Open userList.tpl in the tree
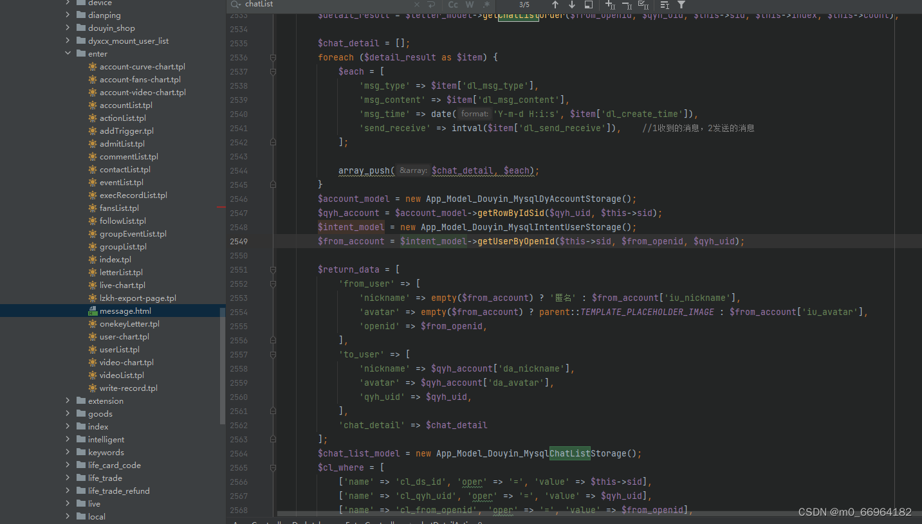The width and height of the screenshot is (922, 524). 120,350
